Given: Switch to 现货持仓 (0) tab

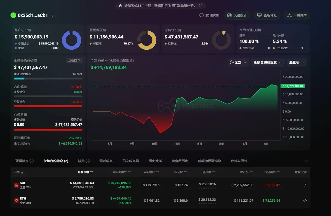Looking at the screenshot, I should (25, 161).
